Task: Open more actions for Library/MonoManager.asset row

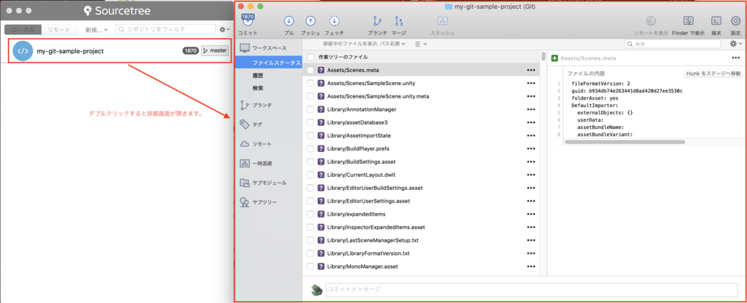Action: pos(531,267)
